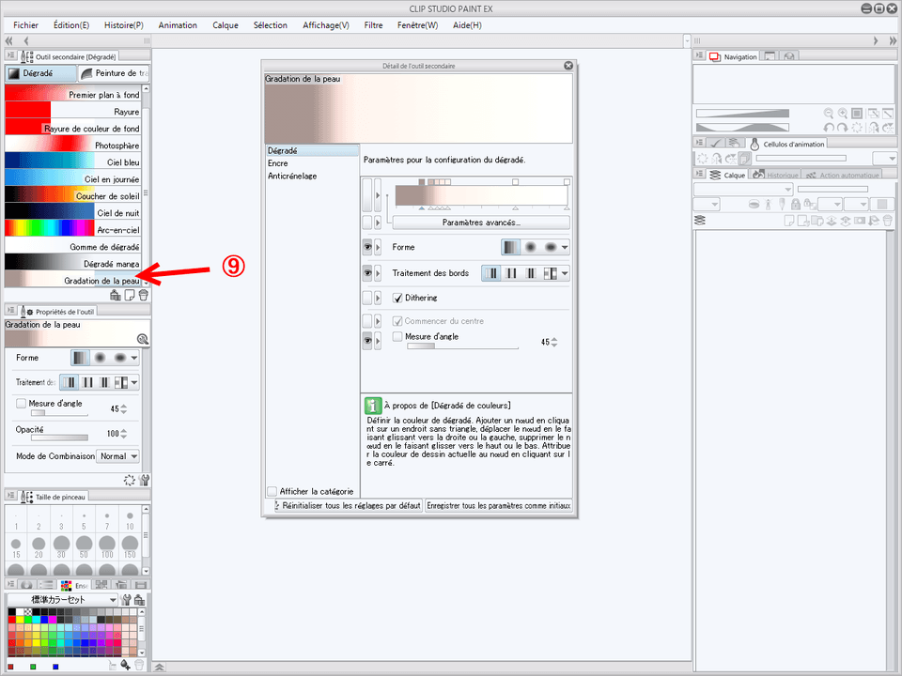Open Mode de Combinaison dropdown
Viewport: 902px width, 676px height.
120,456
